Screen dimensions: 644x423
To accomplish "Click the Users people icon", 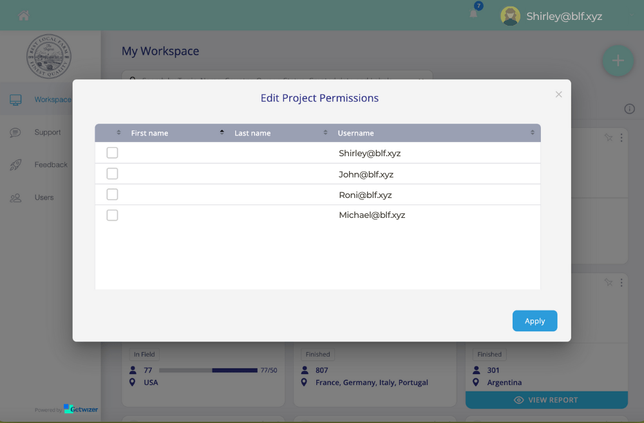I will [x=15, y=198].
